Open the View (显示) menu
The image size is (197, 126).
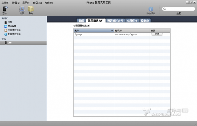pyautogui.click(x=26, y=3)
